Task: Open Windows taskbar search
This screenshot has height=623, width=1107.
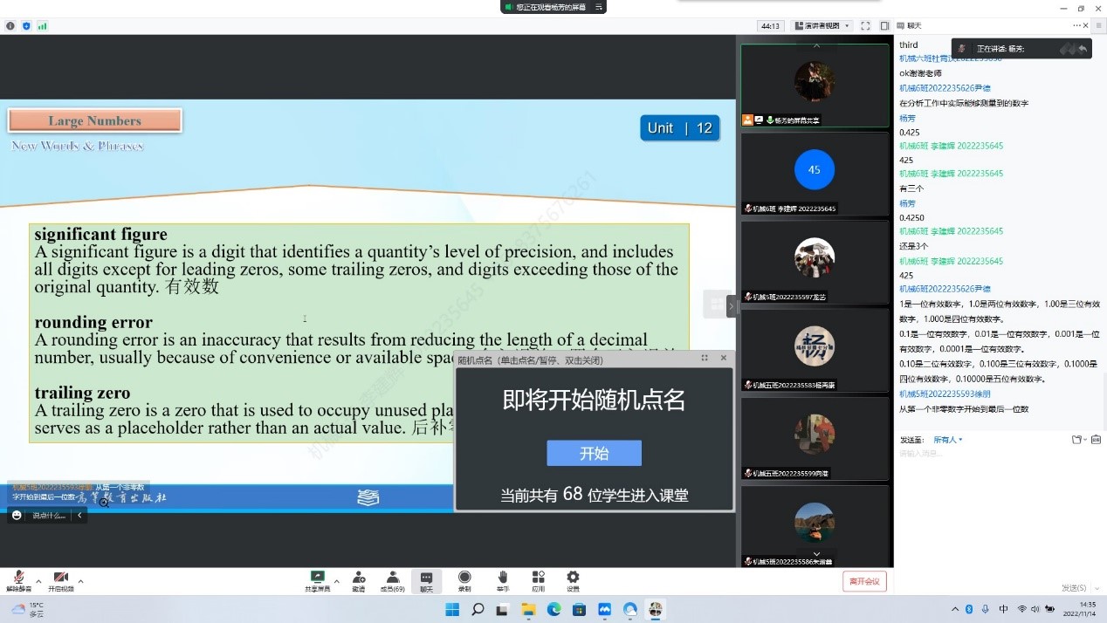Action: (x=478, y=609)
